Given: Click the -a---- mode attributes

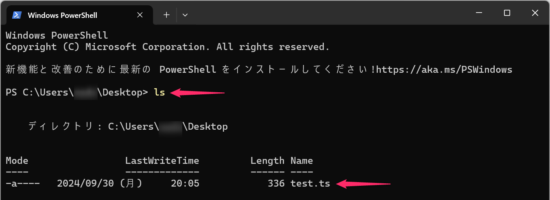Looking at the screenshot, I should click(23, 183).
